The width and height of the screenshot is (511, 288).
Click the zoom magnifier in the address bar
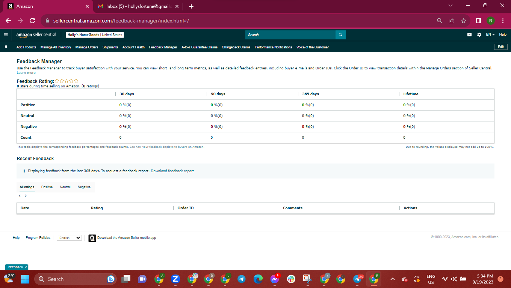[440, 21]
